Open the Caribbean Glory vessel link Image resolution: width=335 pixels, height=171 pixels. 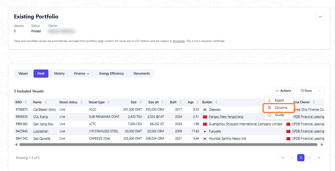pos(45,109)
